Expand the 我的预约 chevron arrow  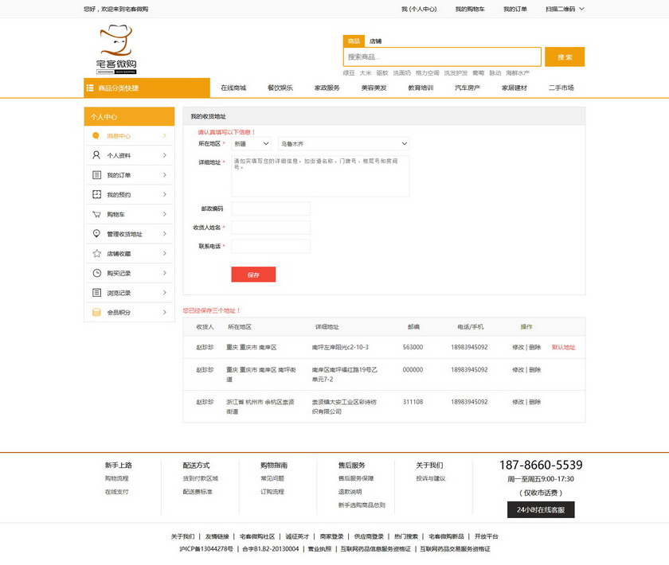165,194
